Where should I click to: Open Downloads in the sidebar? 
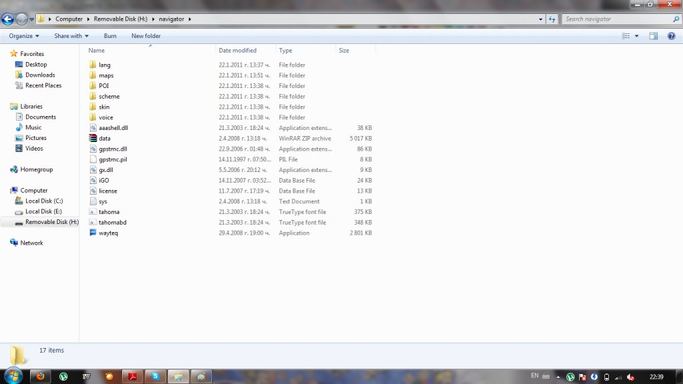[40, 75]
